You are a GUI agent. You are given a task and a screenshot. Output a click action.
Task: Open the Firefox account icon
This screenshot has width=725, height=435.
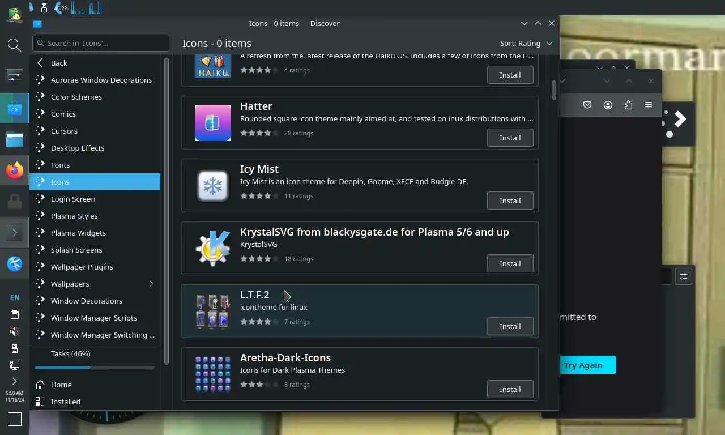pyautogui.click(x=608, y=105)
